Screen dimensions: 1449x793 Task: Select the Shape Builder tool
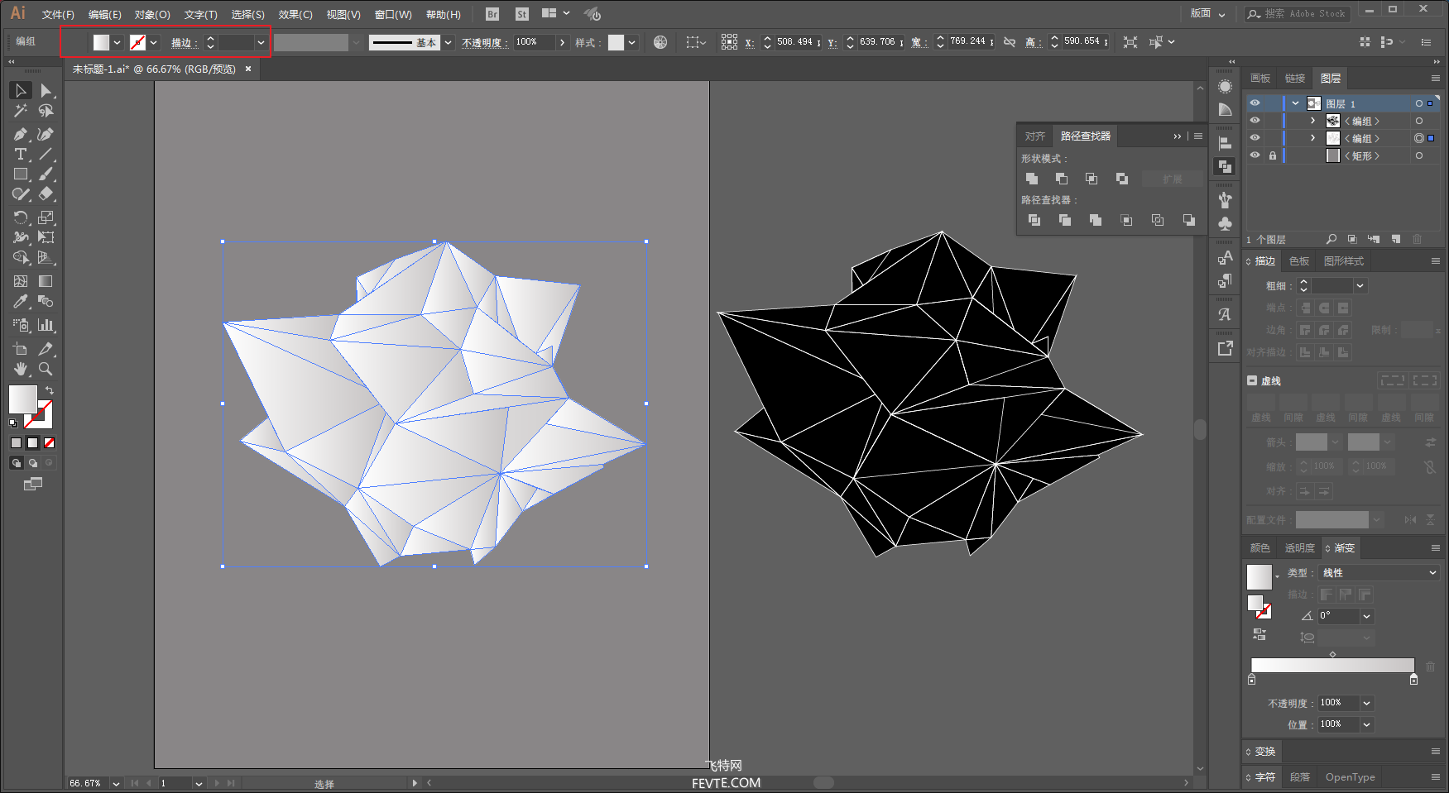21,258
